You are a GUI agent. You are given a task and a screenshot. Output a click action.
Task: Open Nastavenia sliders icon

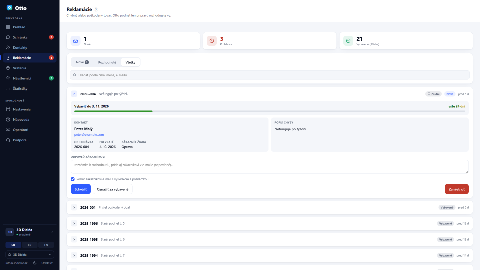8,109
